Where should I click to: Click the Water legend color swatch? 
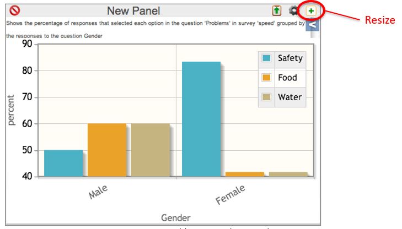(267, 97)
